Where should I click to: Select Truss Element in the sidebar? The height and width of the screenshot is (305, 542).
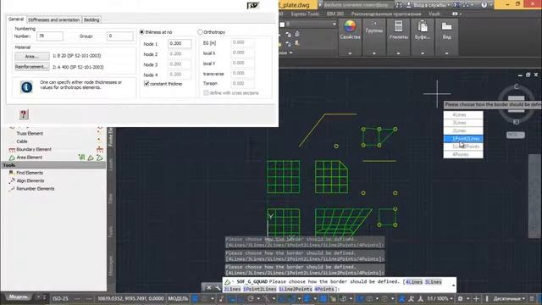(x=30, y=134)
